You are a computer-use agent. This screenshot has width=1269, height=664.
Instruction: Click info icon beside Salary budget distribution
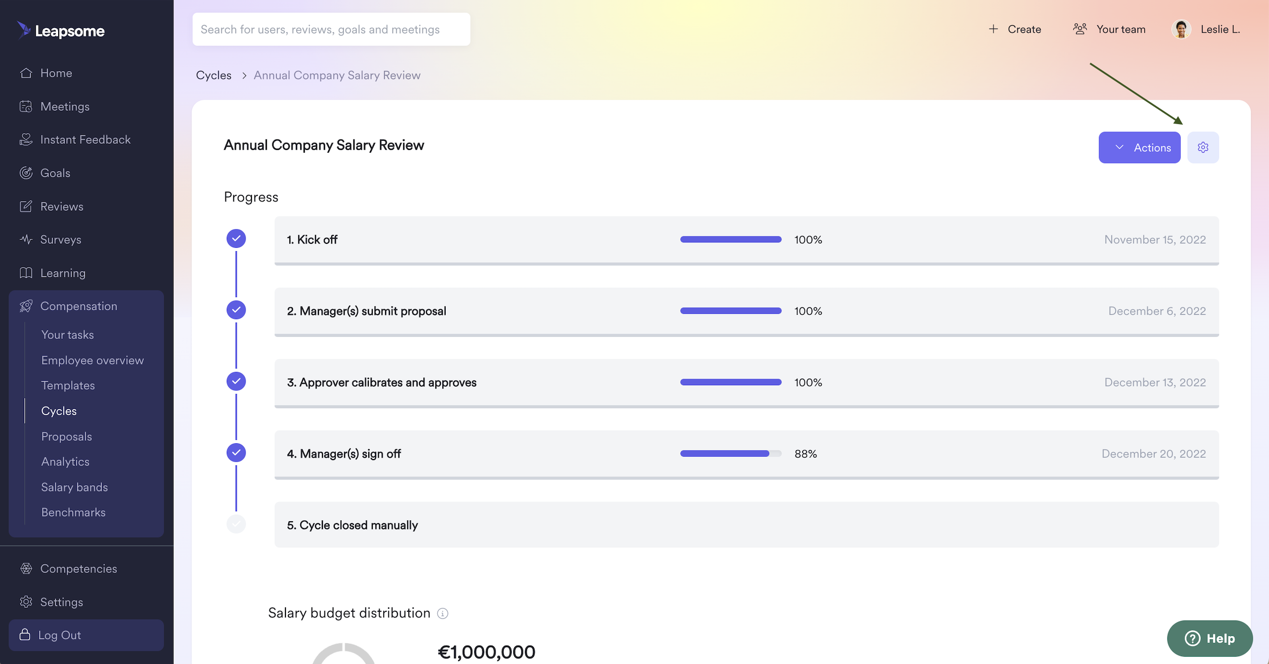442,613
